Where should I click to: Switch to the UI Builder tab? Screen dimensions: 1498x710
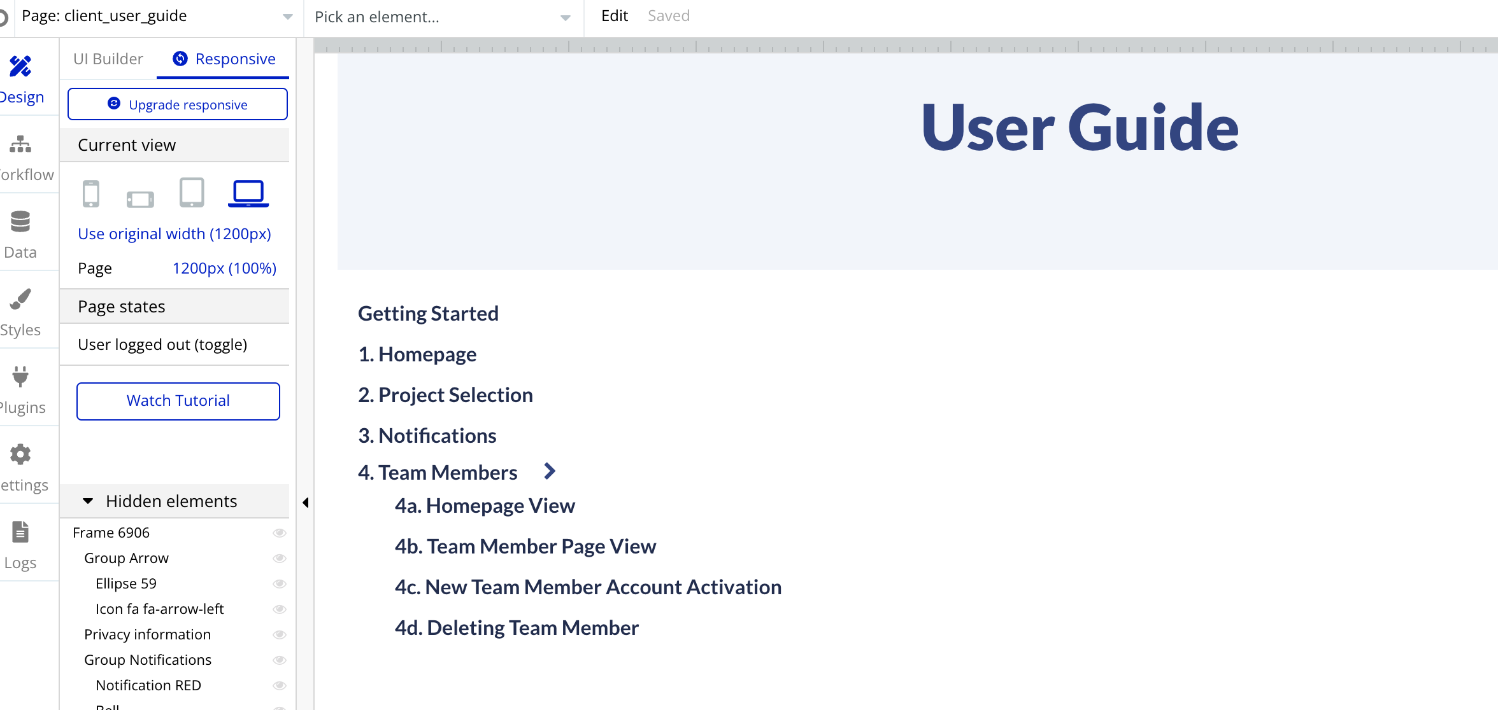[108, 59]
